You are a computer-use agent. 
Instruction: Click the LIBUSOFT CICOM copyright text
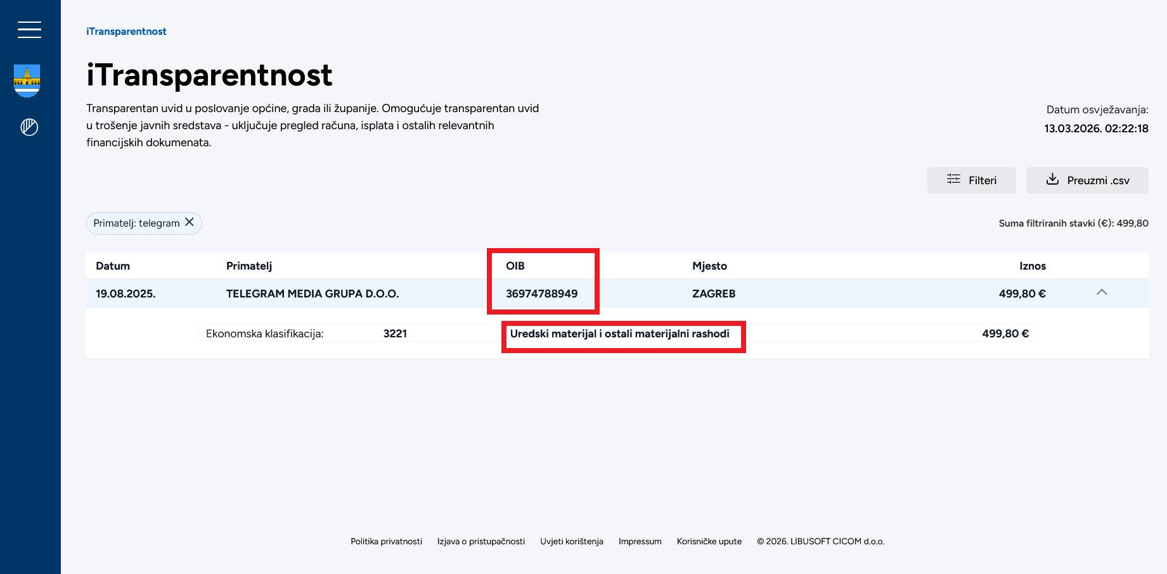(x=820, y=541)
